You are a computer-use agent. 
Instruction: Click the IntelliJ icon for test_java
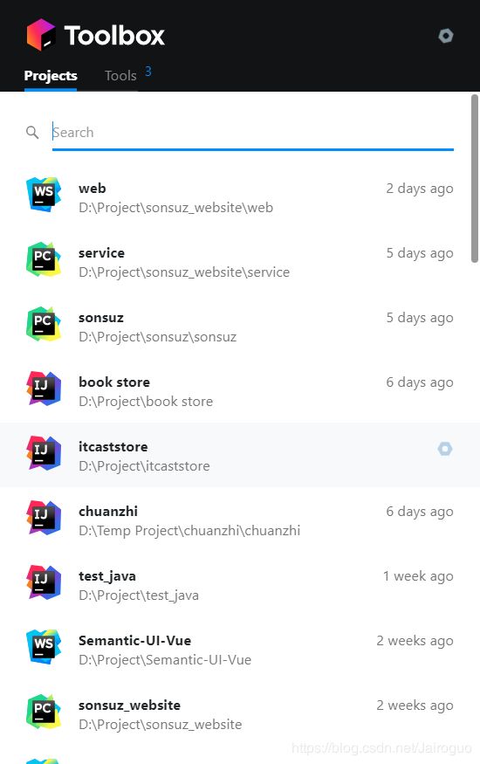(x=44, y=582)
